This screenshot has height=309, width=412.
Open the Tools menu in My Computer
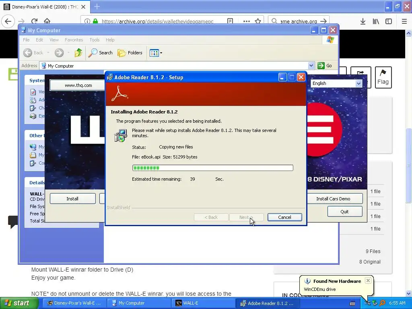click(94, 40)
